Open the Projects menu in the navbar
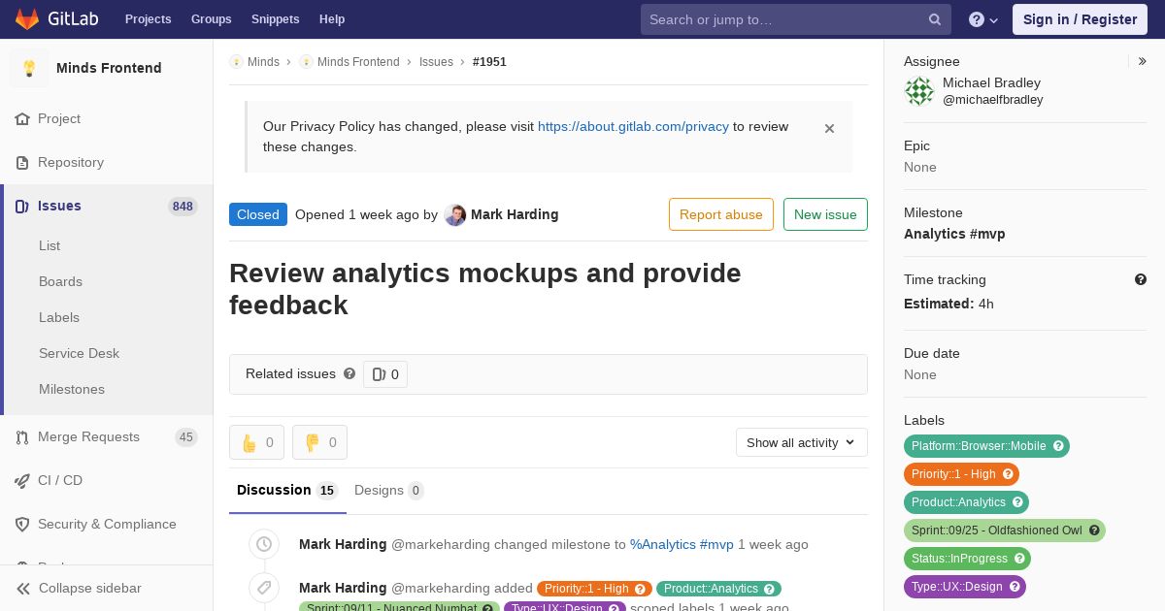This screenshot has width=1165, height=611. click(148, 19)
